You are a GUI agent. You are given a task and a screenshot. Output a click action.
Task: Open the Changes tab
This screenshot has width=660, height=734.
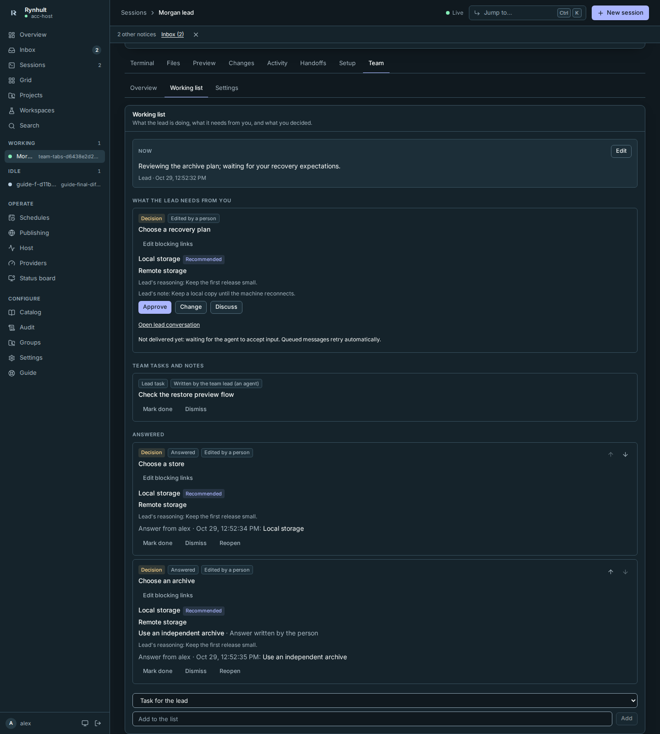coord(242,63)
